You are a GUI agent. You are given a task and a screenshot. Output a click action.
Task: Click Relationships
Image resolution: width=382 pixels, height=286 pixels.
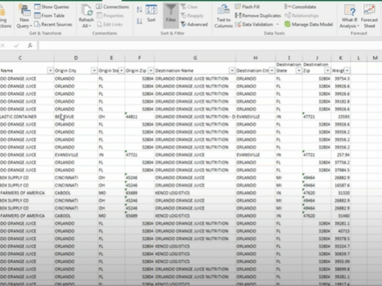click(302, 16)
